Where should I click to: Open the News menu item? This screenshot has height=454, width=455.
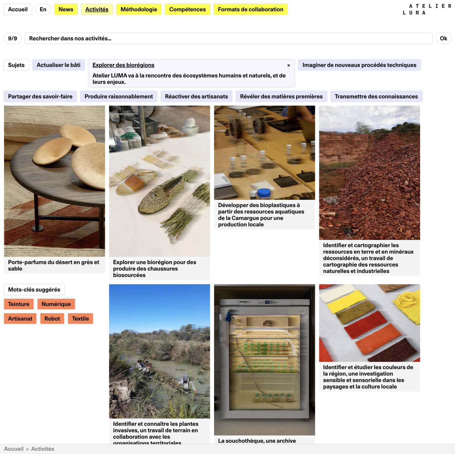pos(66,9)
